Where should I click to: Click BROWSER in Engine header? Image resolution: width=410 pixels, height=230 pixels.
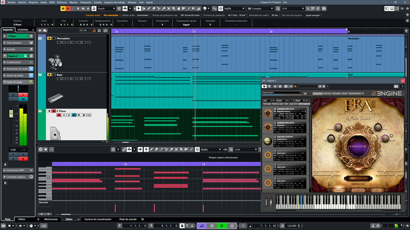click(x=337, y=93)
